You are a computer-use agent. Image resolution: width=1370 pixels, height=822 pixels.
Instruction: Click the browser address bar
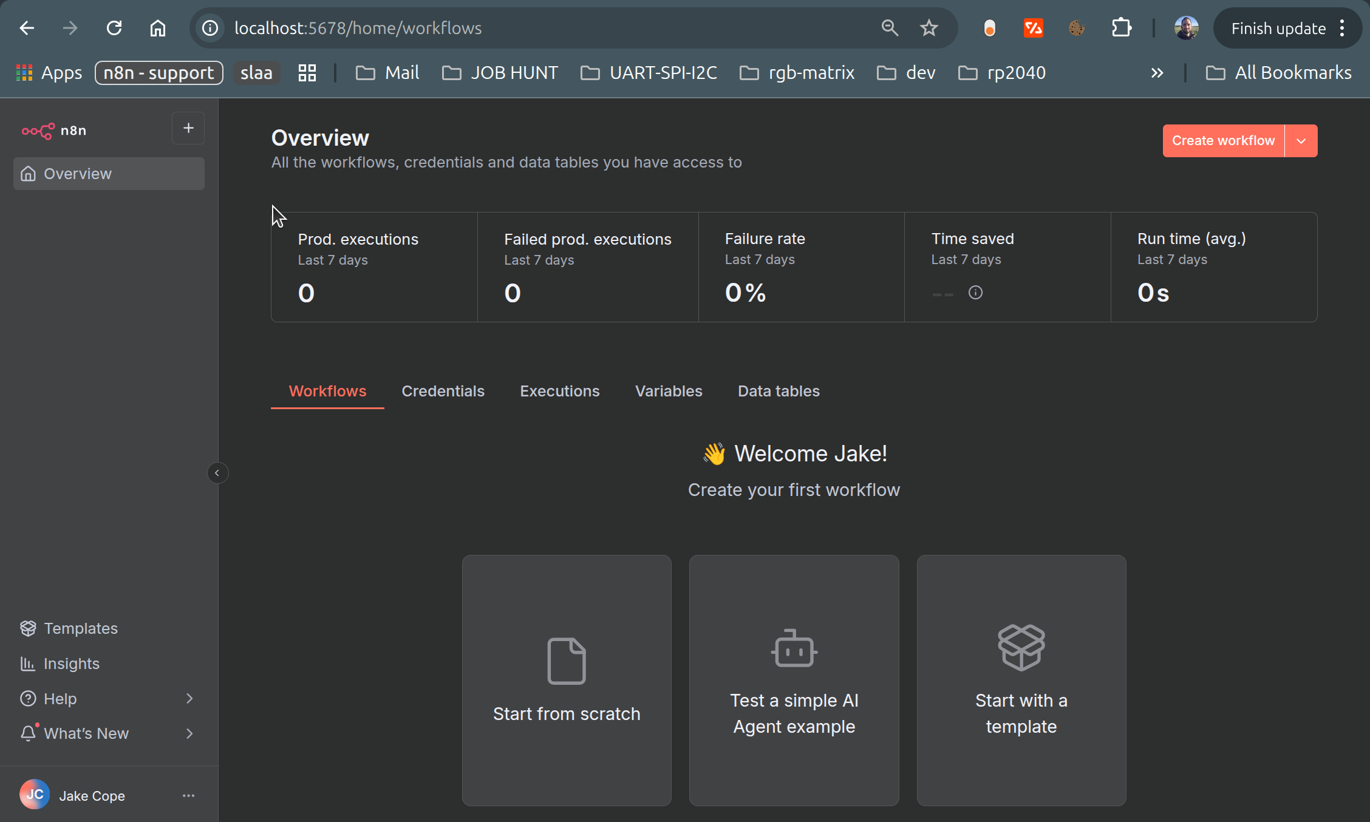tap(547, 28)
